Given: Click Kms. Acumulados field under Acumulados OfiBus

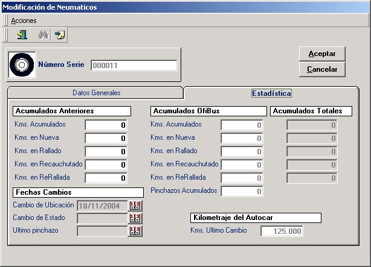Looking at the screenshot, I should point(242,125).
